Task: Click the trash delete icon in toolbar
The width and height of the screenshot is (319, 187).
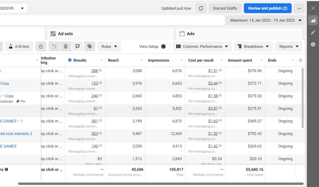Action: pos(66,46)
